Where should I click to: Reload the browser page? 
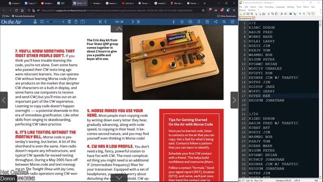tap(16, 10)
